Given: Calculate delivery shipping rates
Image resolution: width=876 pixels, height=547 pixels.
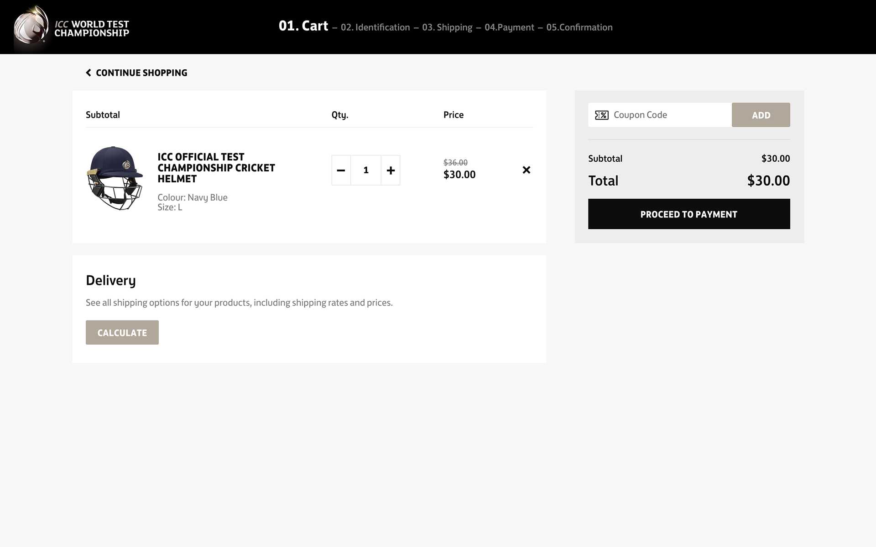Looking at the screenshot, I should pyautogui.click(x=122, y=333).
